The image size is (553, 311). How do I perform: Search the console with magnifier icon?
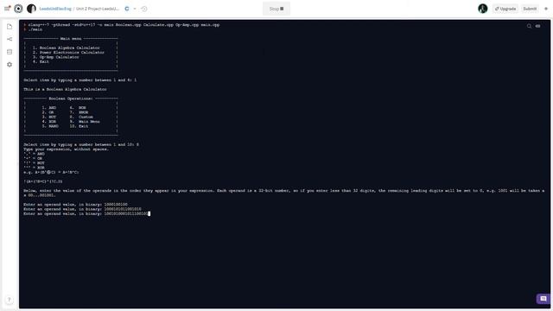529,26
